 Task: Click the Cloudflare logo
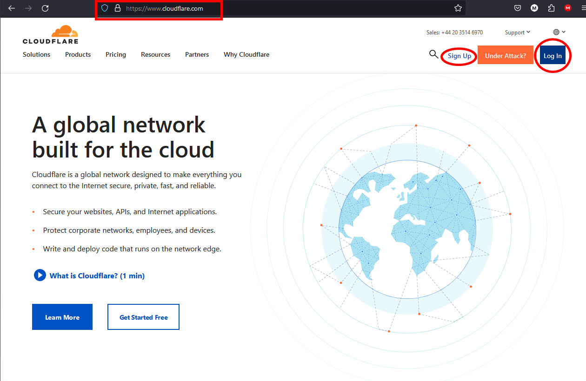coord(50,34)
